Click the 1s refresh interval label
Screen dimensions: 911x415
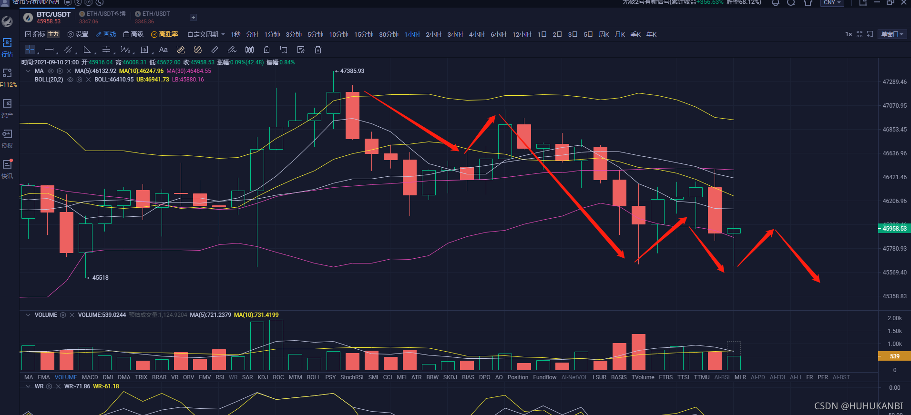click(849, 34)
